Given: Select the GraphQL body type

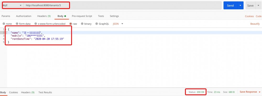Looking at the screenshot, I should 102,24.
